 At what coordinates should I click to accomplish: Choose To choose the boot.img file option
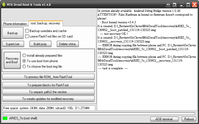point(24,67)
